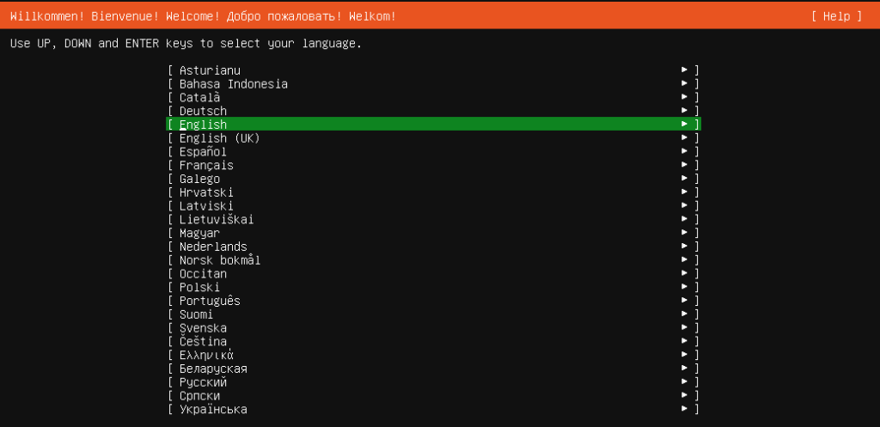The image size is (880, 427).
Task: Select Беларуская language option
Action: 213,369
